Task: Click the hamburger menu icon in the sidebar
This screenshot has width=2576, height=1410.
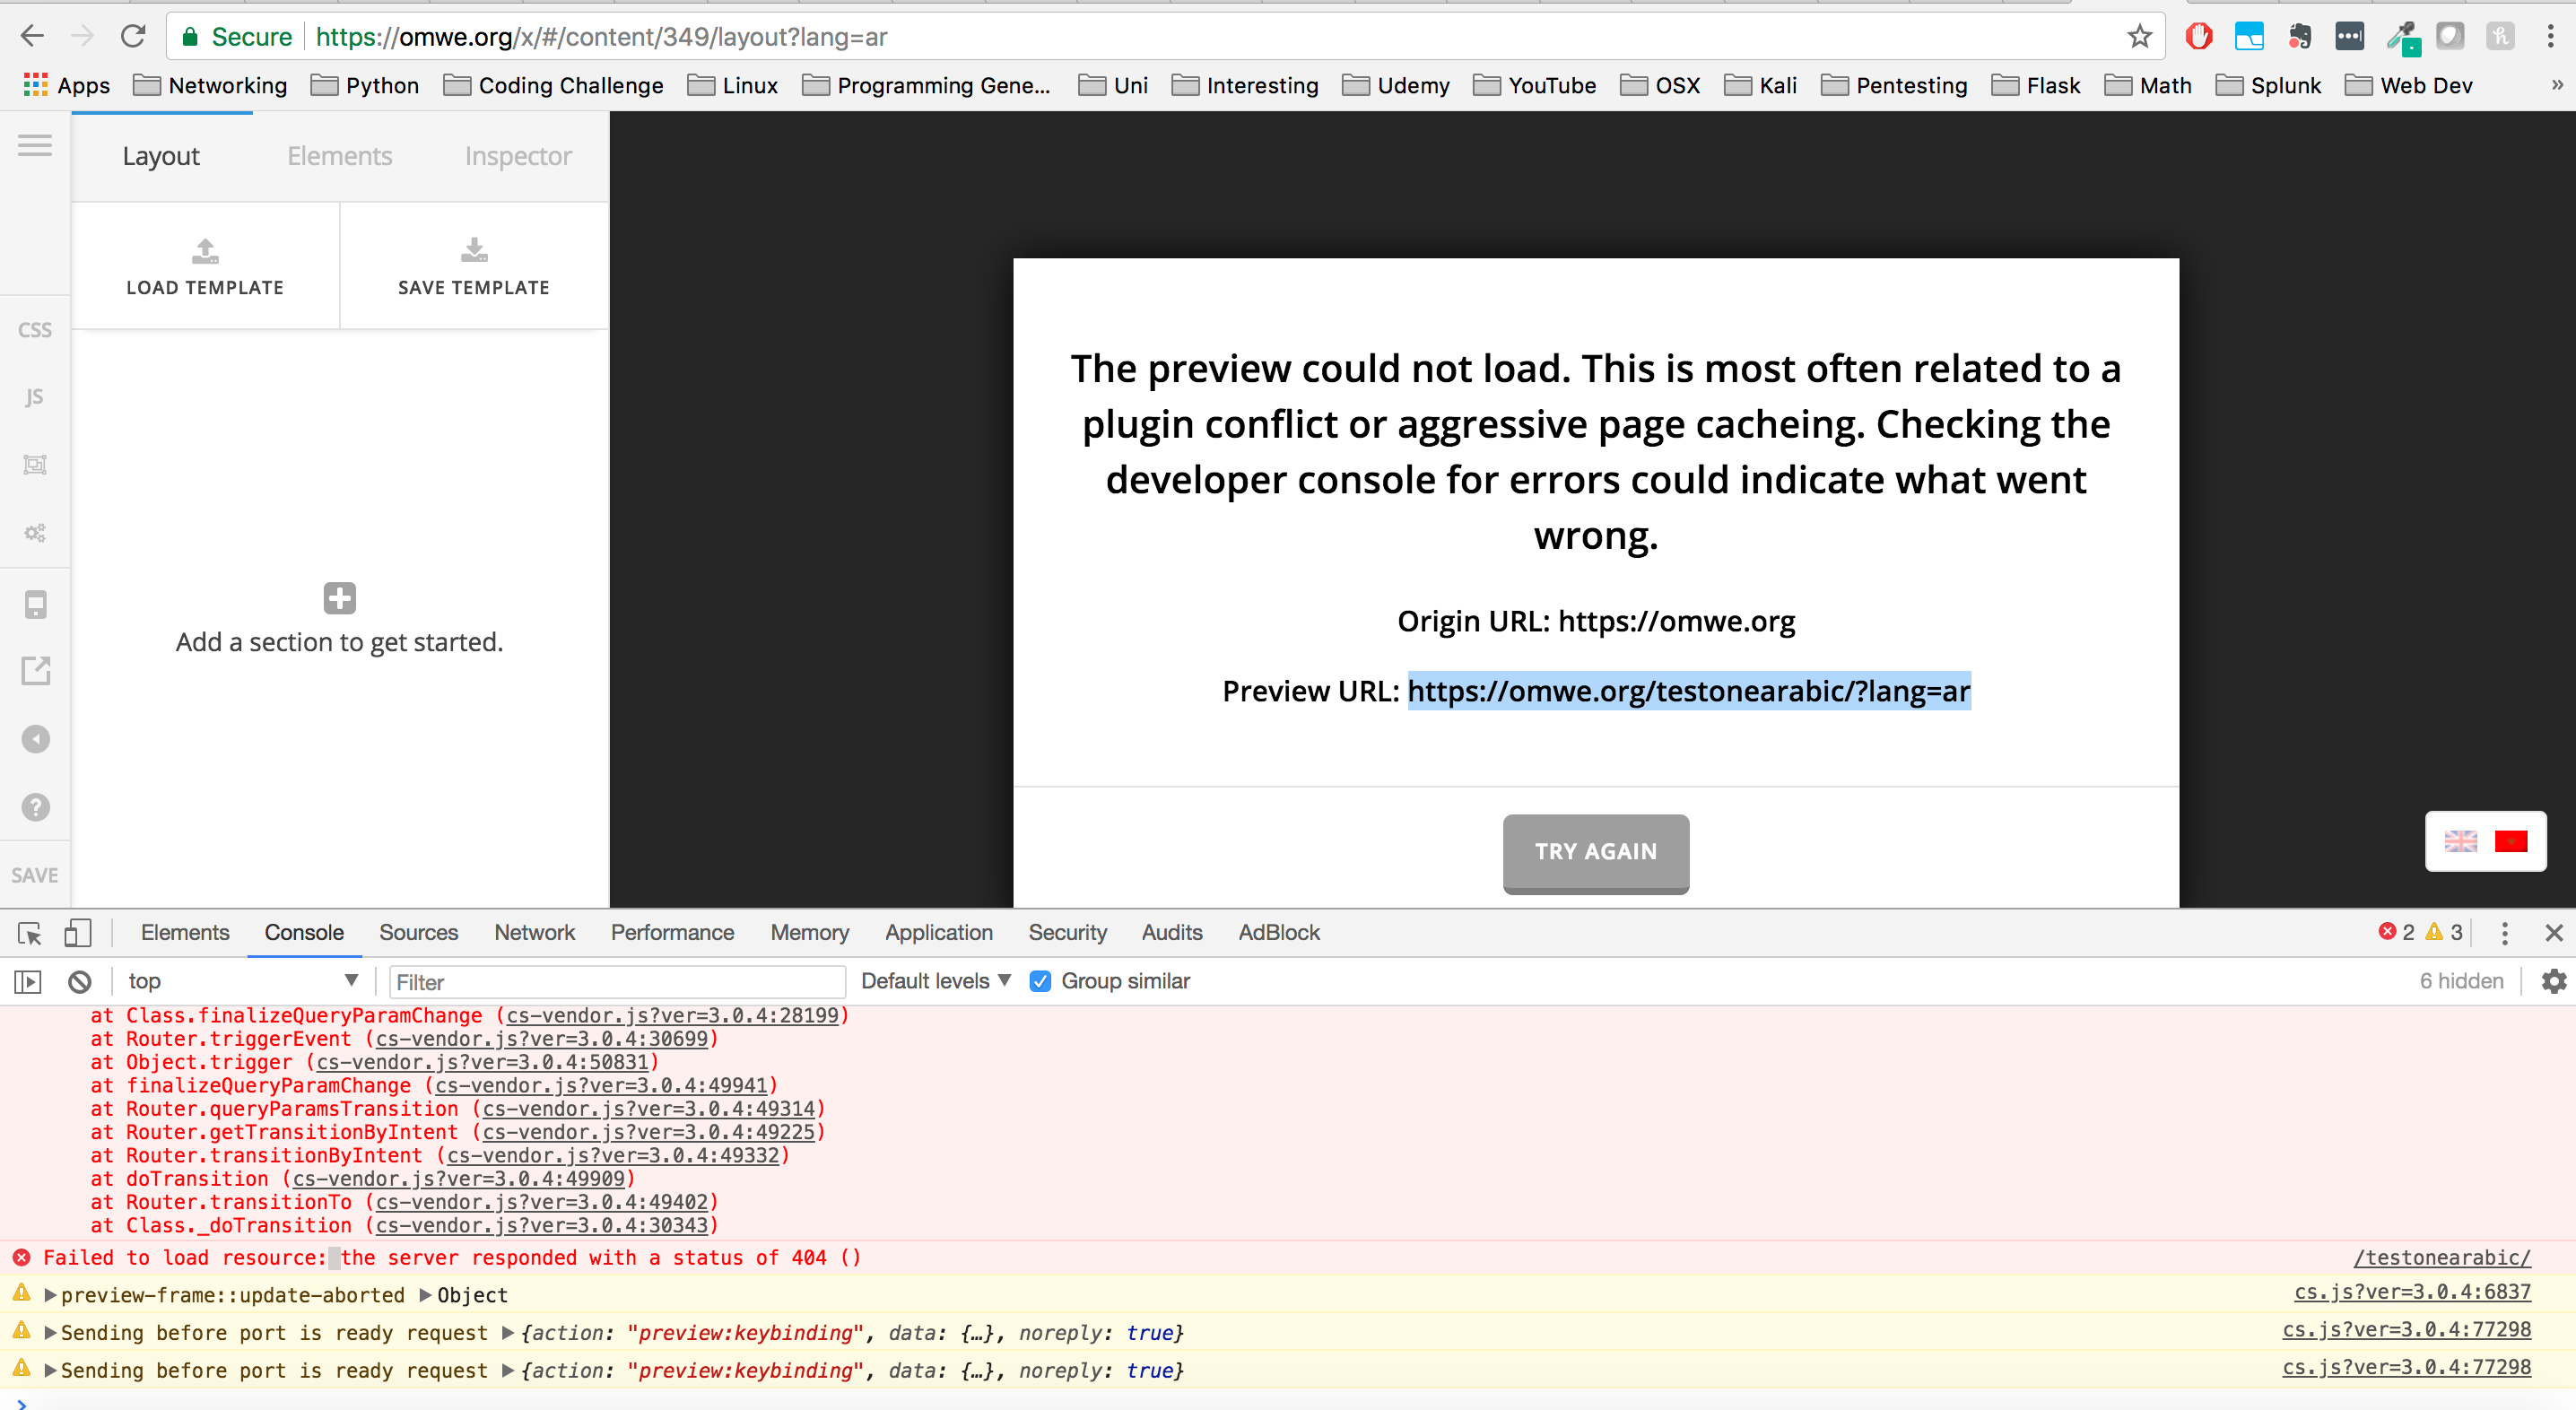Action: (x=35, y=146)
